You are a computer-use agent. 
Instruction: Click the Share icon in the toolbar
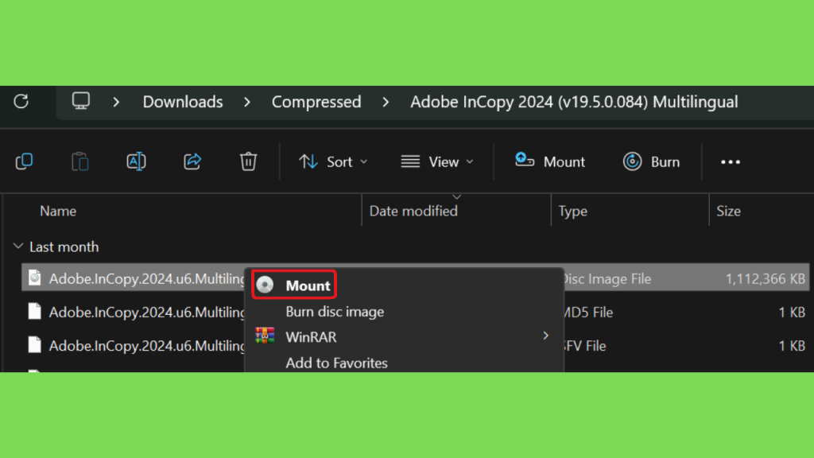pos(192,161)
